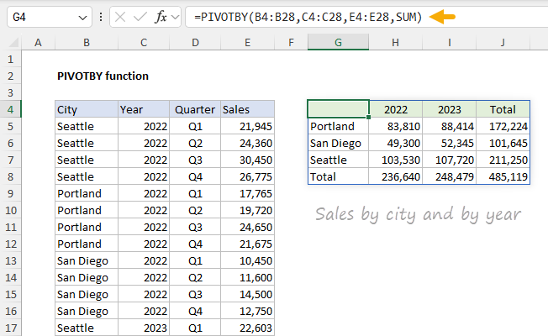
Task: Select column I header
Action: 449,43
